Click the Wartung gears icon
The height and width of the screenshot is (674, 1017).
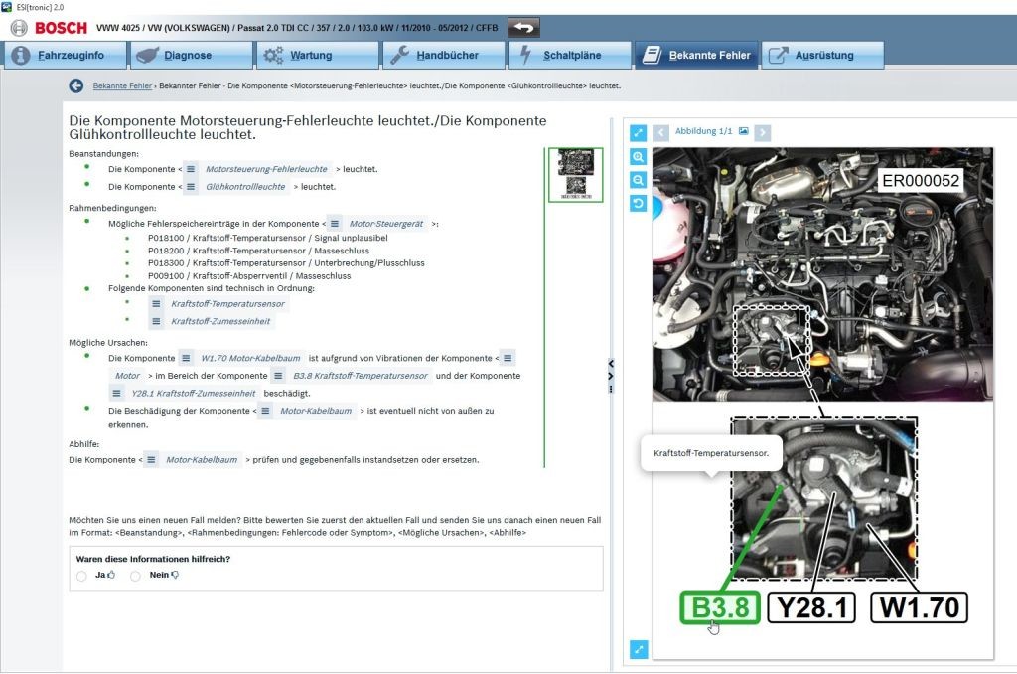tap(273, 56)
